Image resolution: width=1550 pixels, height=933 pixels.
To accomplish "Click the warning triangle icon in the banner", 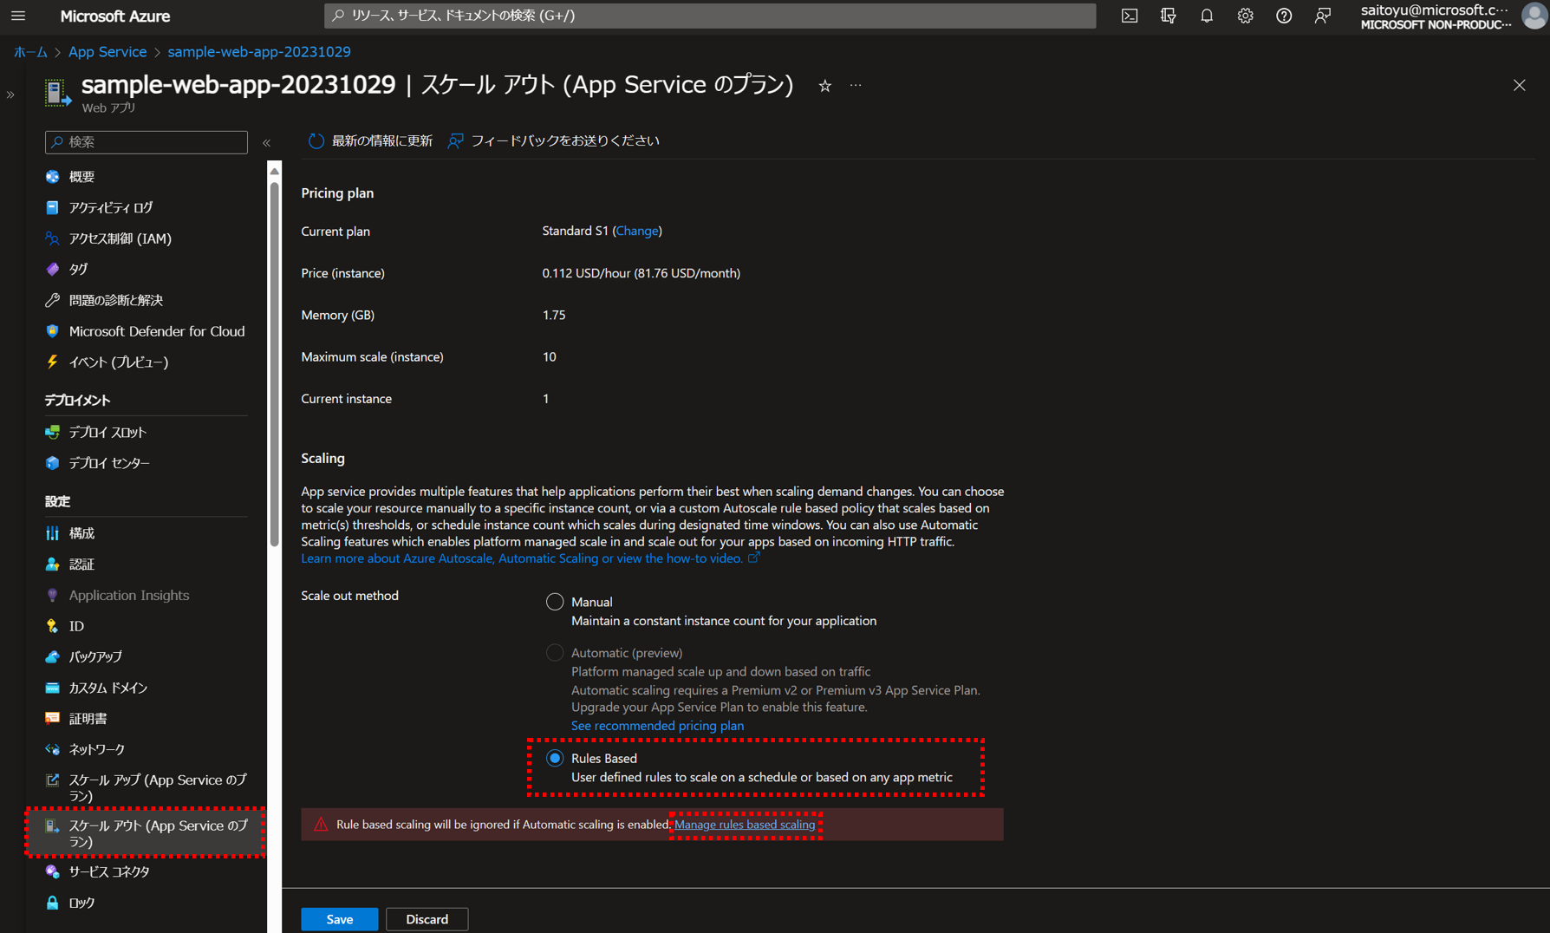I will point(321,825).
